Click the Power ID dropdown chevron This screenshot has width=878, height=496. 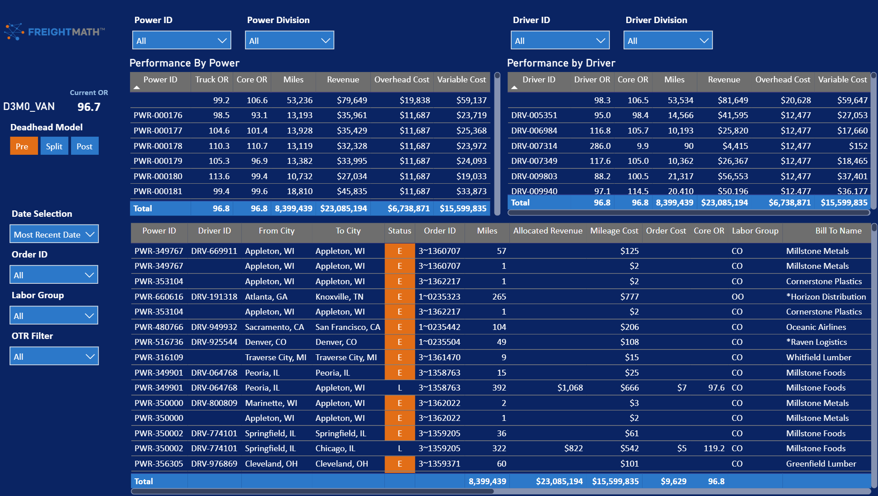222,41
